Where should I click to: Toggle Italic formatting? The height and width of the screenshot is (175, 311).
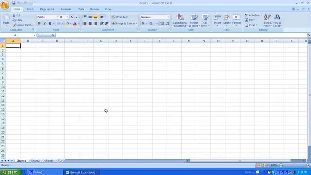[45, 24]
